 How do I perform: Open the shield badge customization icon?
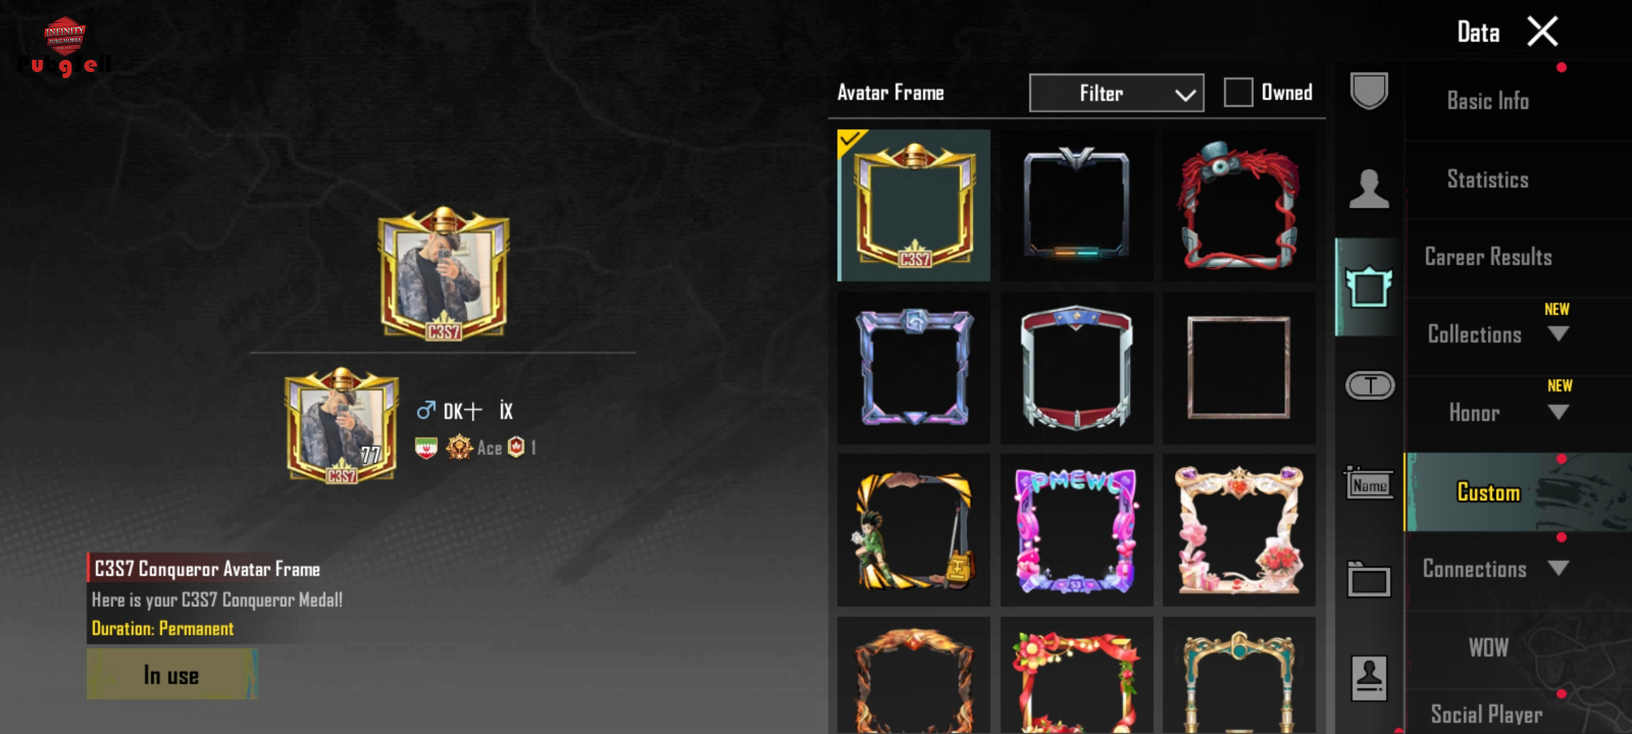pos(1368,90)
